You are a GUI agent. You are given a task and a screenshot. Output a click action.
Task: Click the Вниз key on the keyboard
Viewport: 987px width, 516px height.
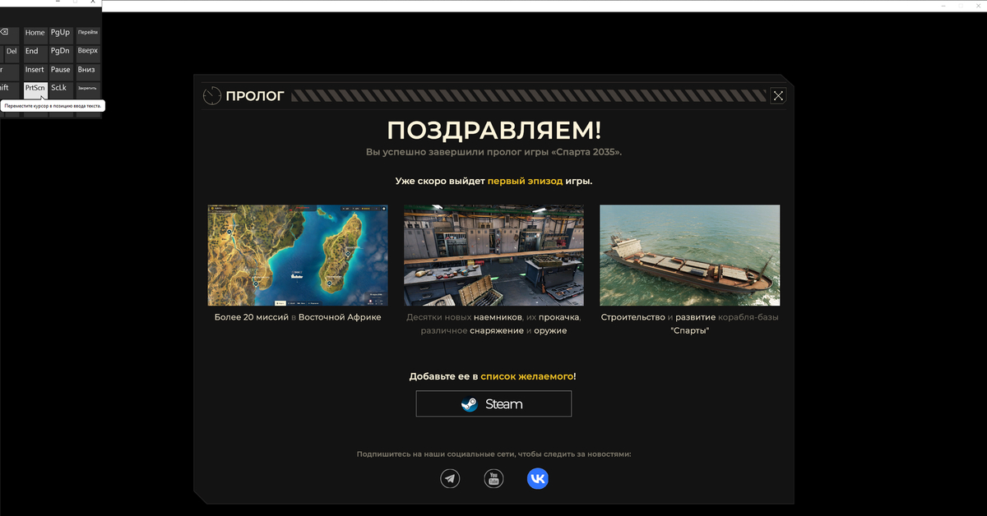tap(87, 70)
